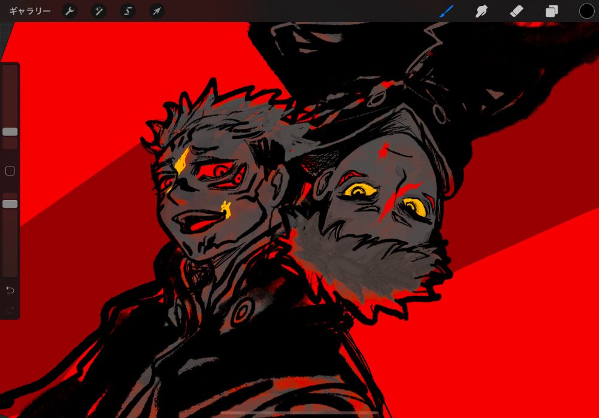Screen dimensions: 599x418
Task: Open the Adjustments magic wand menu
Action: (99, 11)
